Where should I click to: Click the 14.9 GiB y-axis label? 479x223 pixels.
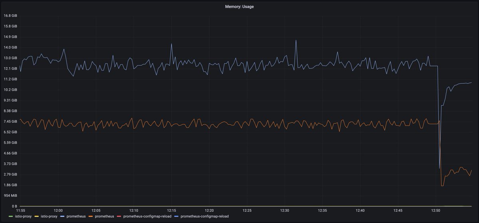pos(10,37)
